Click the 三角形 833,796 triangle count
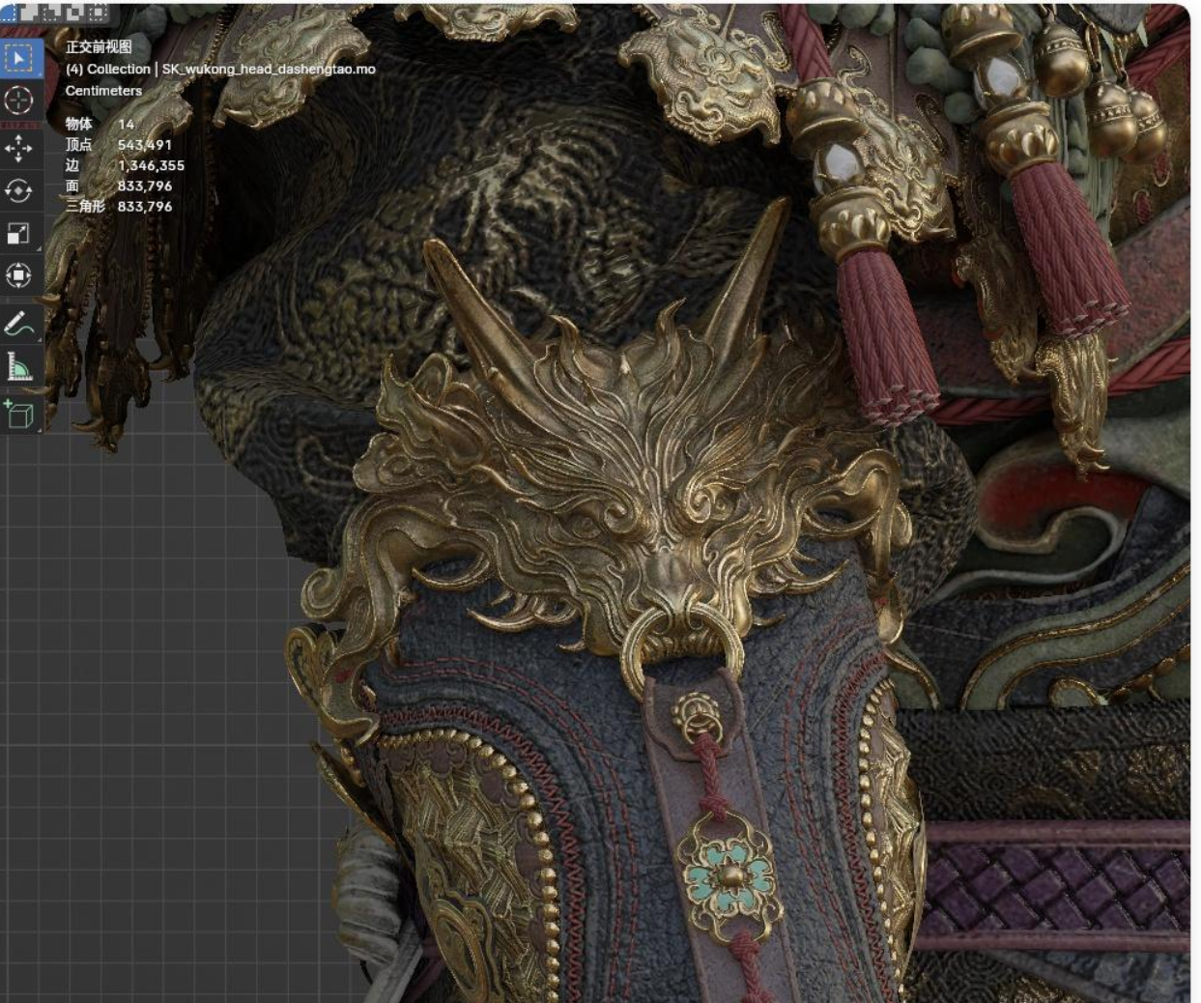The width and height of the screenshot is (1201, 1003). pyautogui.click(x=118, y=206)
